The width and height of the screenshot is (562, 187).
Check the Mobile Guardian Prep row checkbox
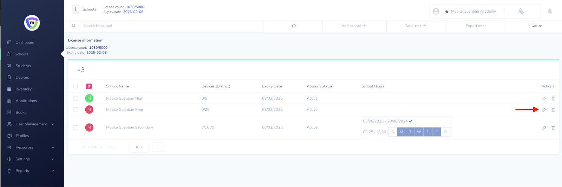click(x=76, y=110)
